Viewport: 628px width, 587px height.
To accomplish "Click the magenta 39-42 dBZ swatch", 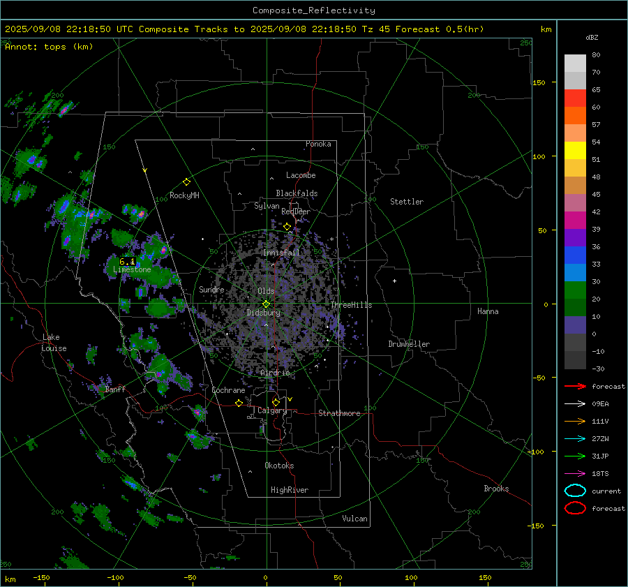I will point(575,221).
